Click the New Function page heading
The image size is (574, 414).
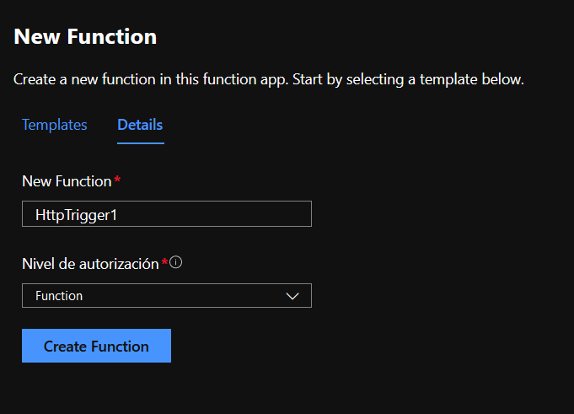85,36
